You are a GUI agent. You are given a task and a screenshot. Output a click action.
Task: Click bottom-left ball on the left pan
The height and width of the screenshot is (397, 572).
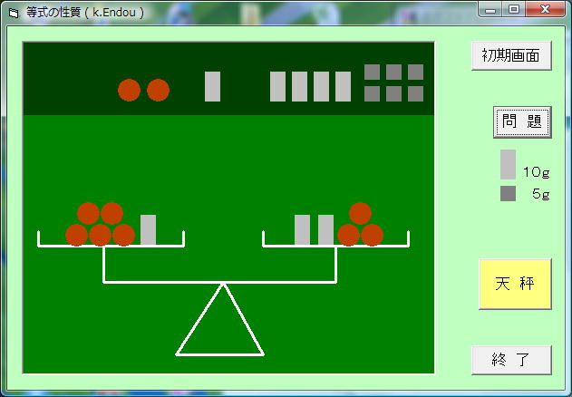(77, 235)
